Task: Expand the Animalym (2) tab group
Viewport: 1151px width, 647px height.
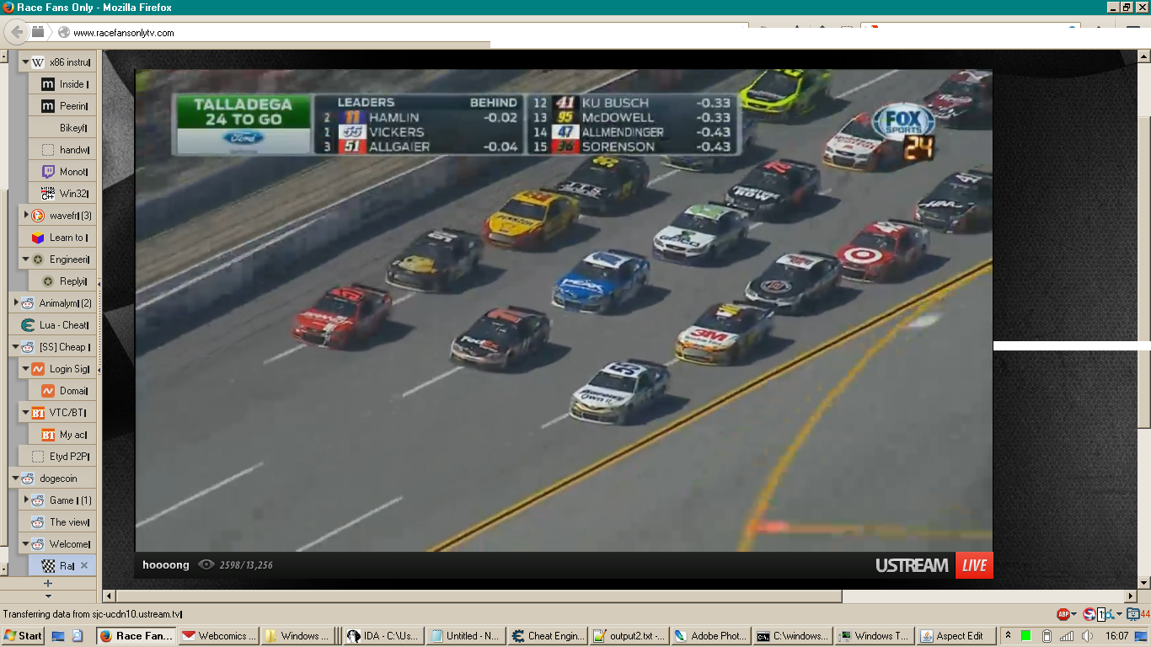Action: (x=15, y=303)
